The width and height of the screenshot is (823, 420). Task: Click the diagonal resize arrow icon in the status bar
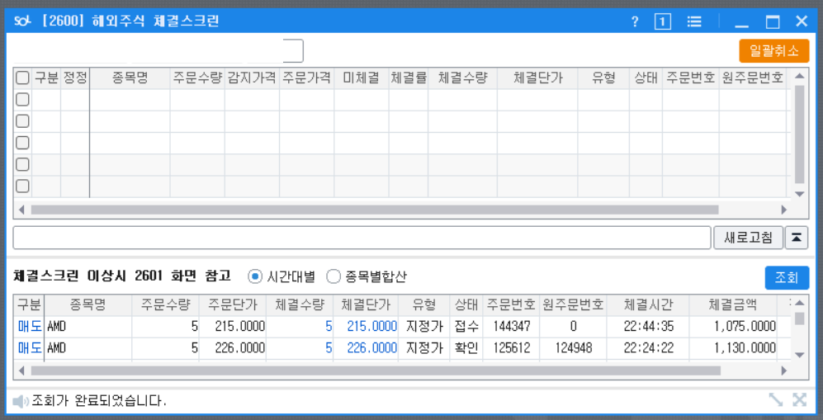pos(775,400)
